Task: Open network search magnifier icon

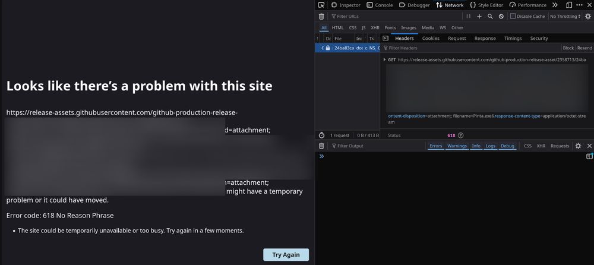Action: tap(490, 16)
